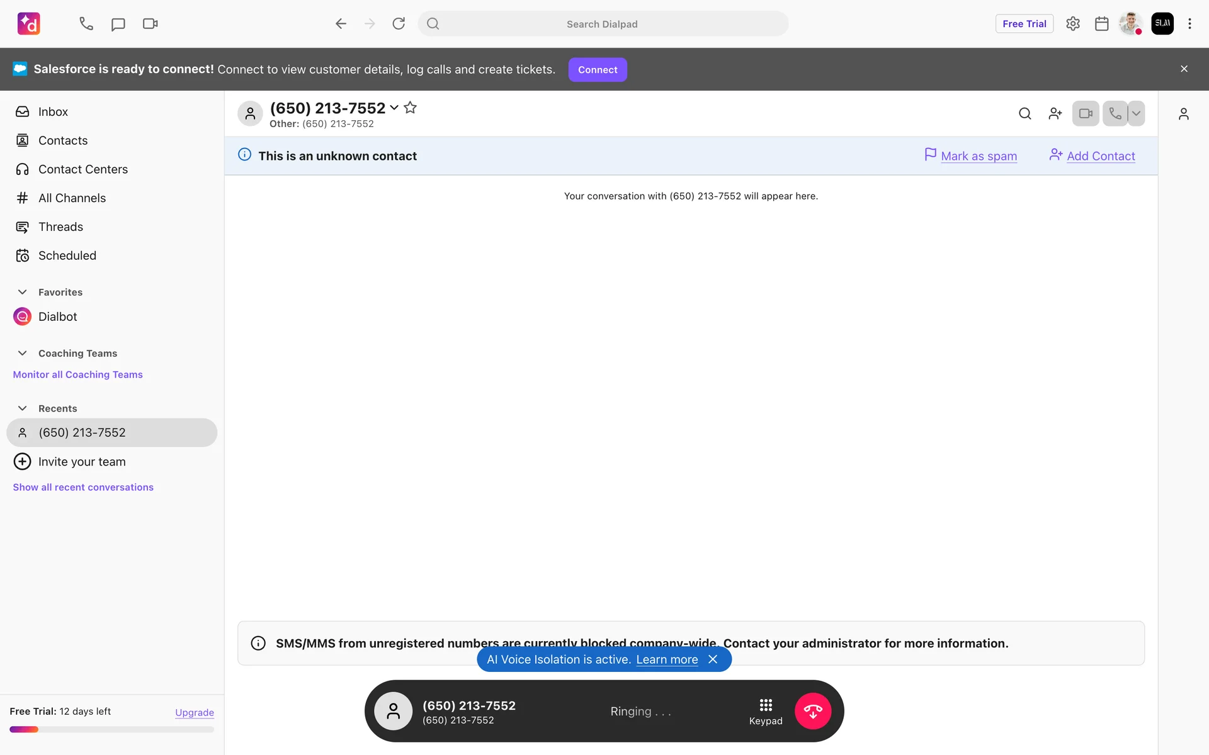The width and height of the screenshot is (1209, 755).
Task: Collapse the Coaching Teams section
Action: click(23, 353)
